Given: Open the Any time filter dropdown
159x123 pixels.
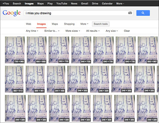Looking at the screenshot, I should coord(32,31).
